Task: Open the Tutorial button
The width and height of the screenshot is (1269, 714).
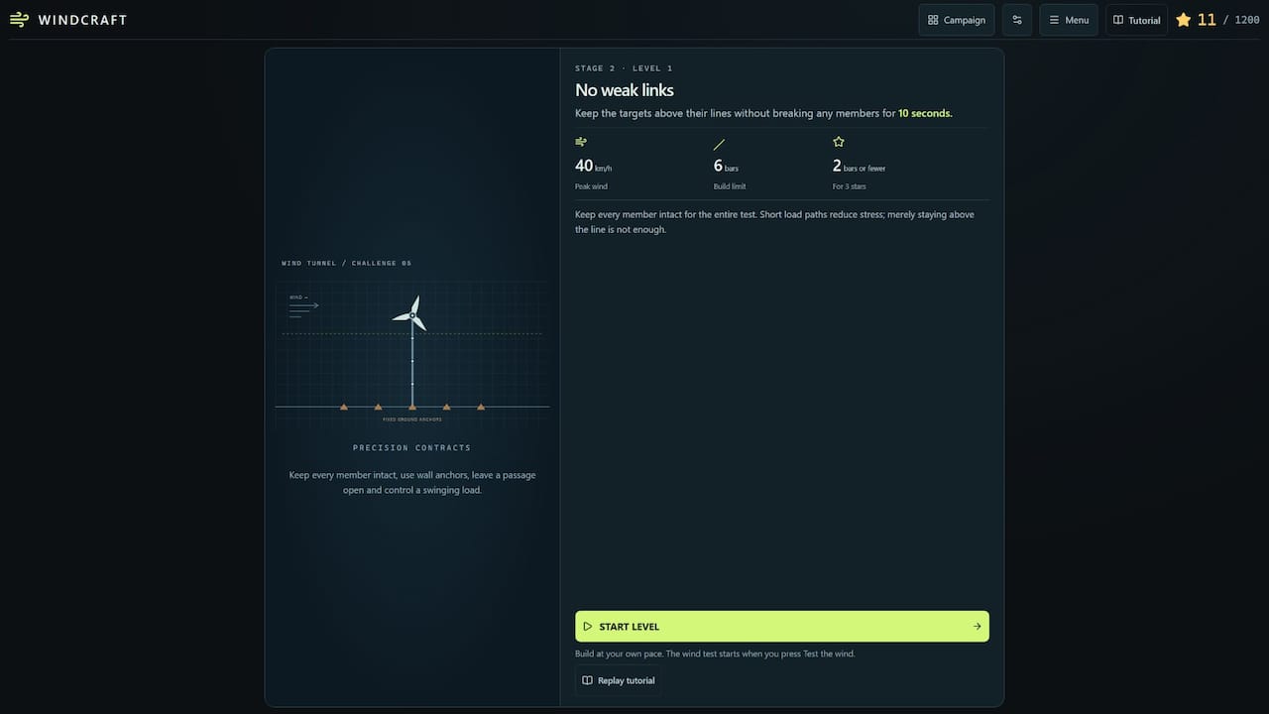Action: click(x=1136, y=20)
